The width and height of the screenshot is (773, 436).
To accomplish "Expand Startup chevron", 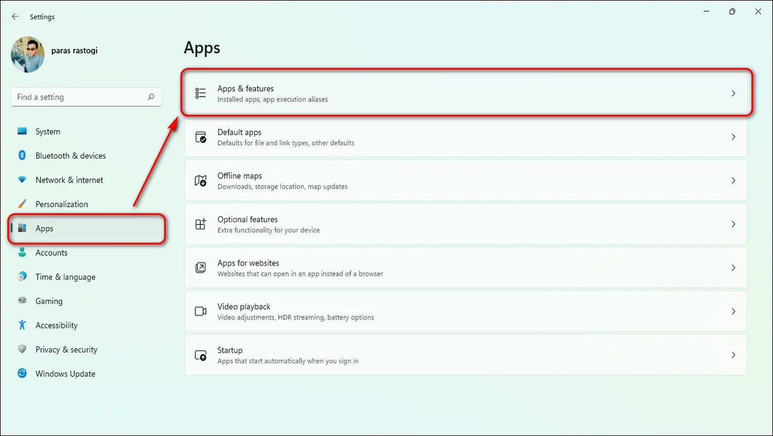I will [733, 355].
